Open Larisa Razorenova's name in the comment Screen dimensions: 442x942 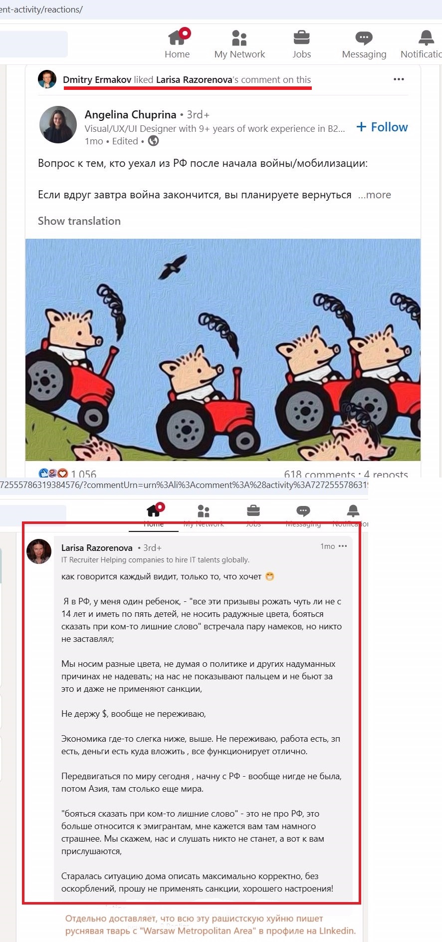[97, 547]
